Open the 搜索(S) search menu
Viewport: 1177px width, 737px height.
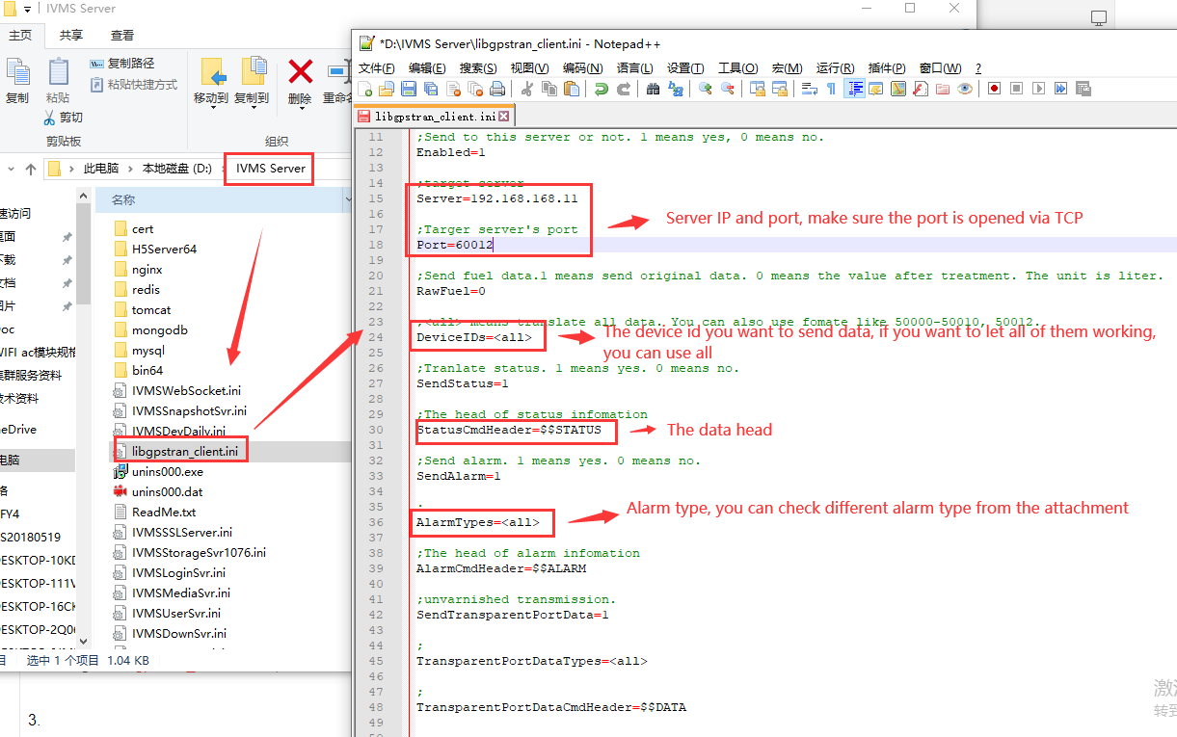point(478,67)
